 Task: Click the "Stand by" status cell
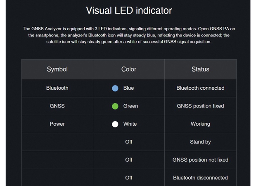[x=200, y=142]
